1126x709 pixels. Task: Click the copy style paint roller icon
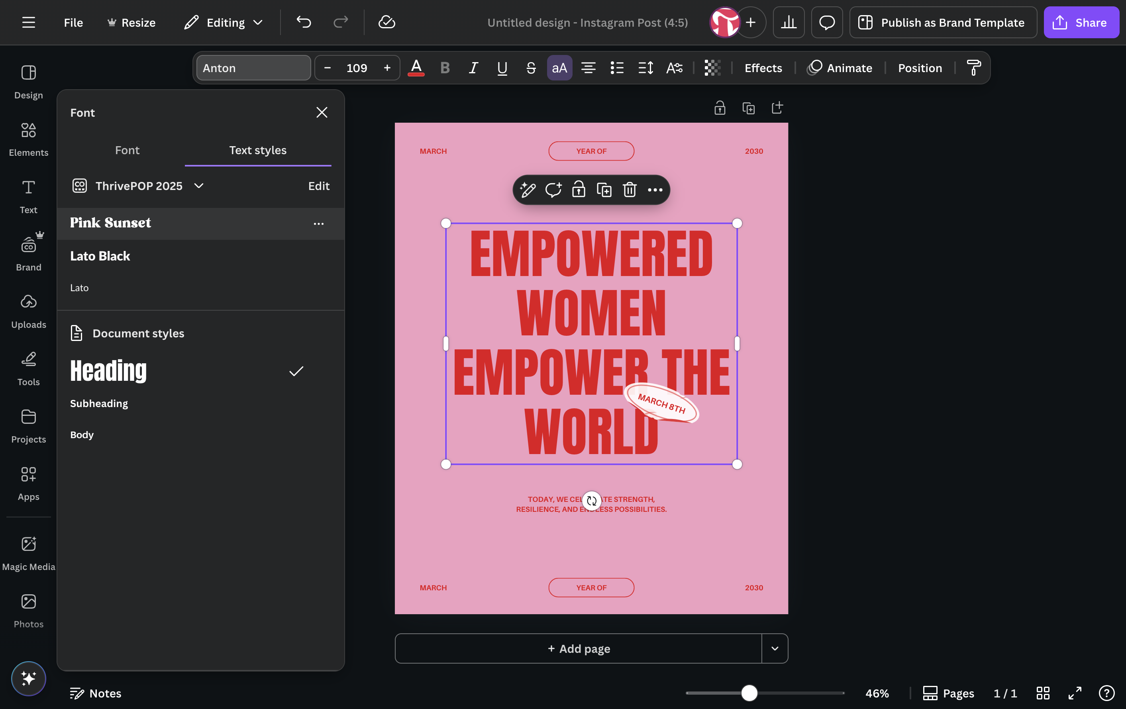[974, 68]
